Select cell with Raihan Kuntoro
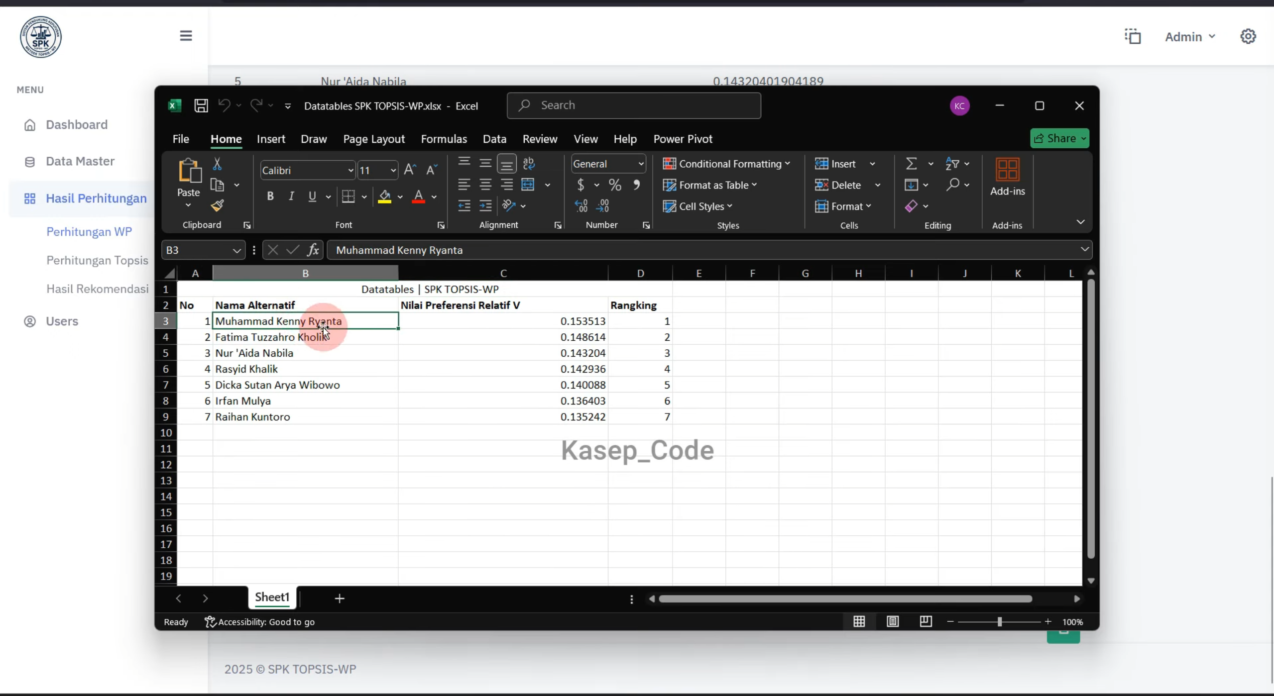Viewport: 1274px width, 696px height. coord(306,416)
